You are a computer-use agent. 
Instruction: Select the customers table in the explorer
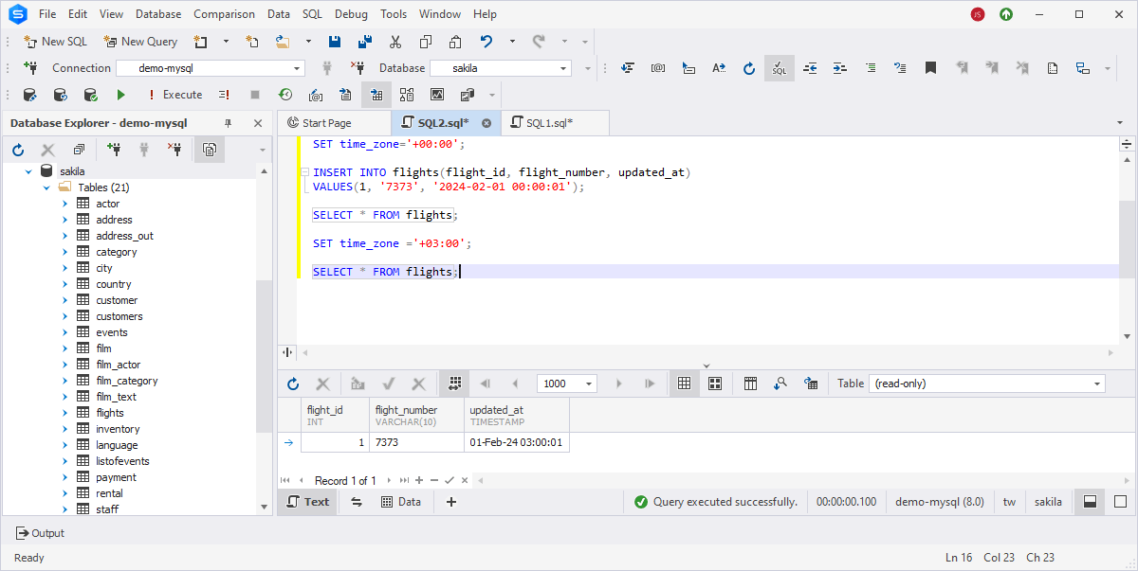119,315
